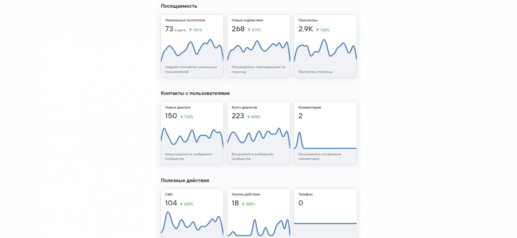Click the 733% increase arrow indicator
517x238 pixels.
point(181,117)
